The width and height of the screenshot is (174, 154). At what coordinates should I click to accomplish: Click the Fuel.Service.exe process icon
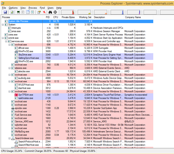pyautogui.click(x=13, y=115)
